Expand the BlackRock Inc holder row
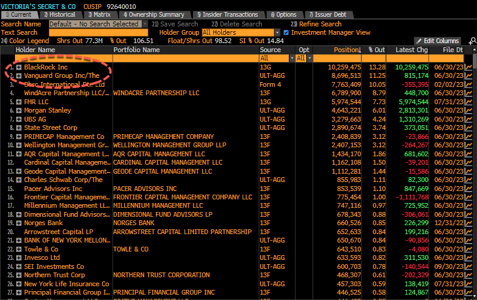This screenshot has height=300, width=477. (19, 67)
